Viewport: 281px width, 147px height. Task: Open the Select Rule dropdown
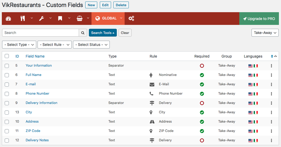55,45
